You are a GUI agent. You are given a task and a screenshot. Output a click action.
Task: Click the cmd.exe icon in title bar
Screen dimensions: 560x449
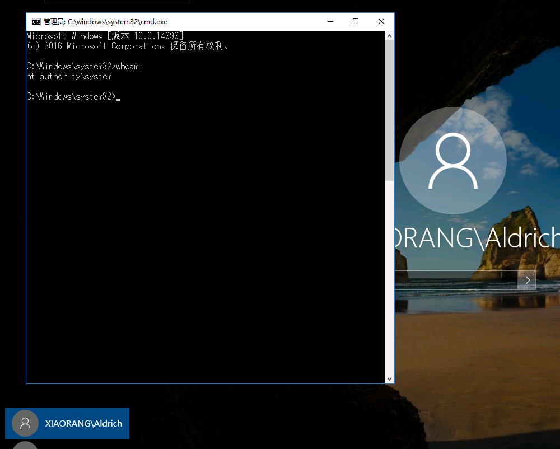coord(36,22)
